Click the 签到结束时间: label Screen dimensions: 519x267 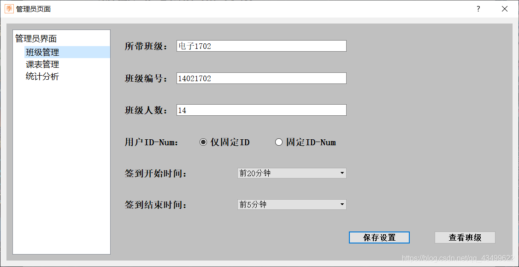click(x=156, y=205)
